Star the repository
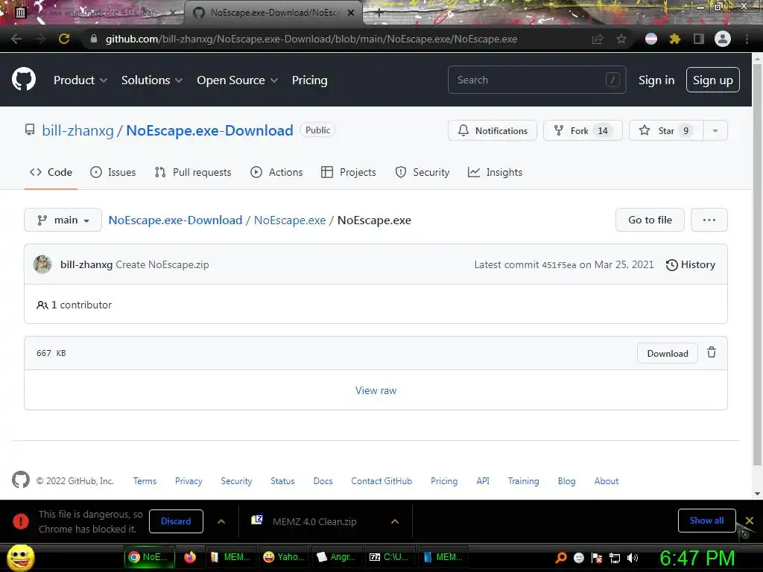 (x=665, y=130)
